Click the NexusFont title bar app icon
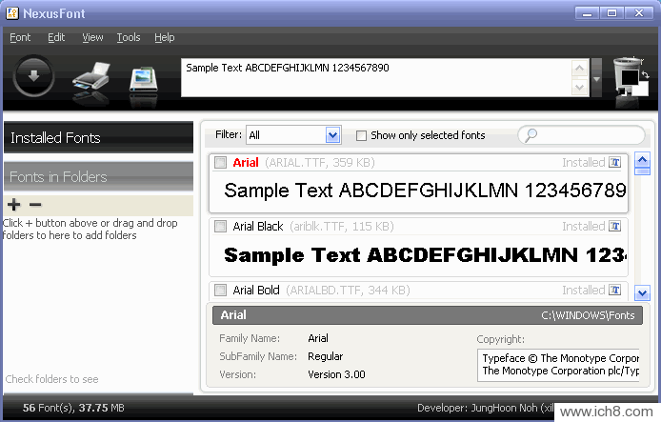This screenshot has width=661, height=422. tap(12, 13)
